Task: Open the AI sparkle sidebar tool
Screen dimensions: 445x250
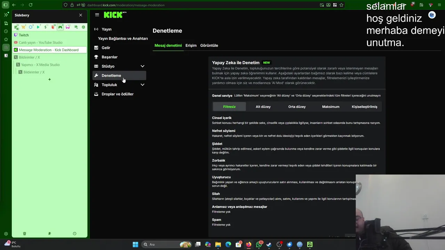Action: tap(6, 15)
